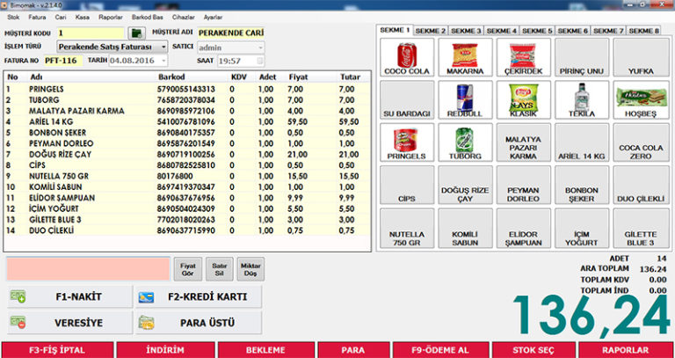This screenshot has width=675, height=358.
Task: Add the Makarna product tile
Action: [x=465, y=57]
